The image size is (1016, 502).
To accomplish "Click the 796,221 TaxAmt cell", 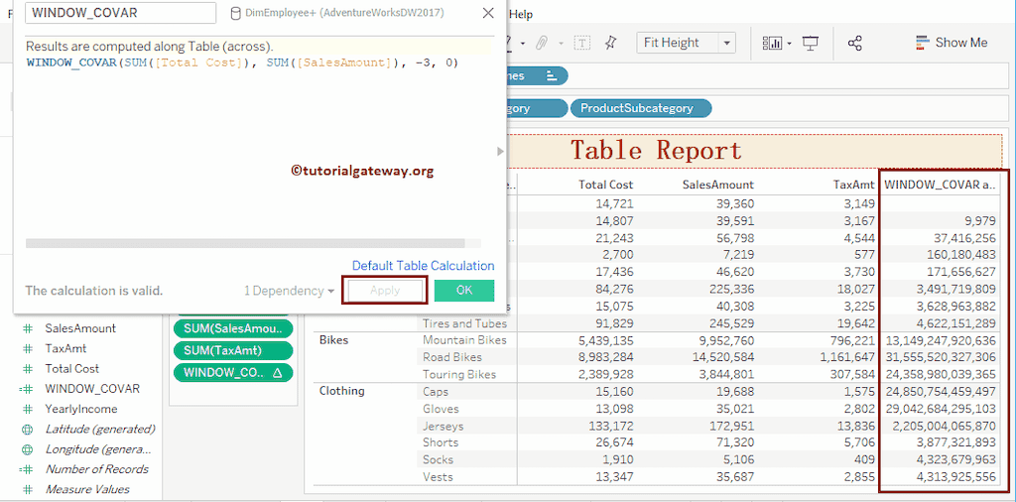I will point(851,340).
